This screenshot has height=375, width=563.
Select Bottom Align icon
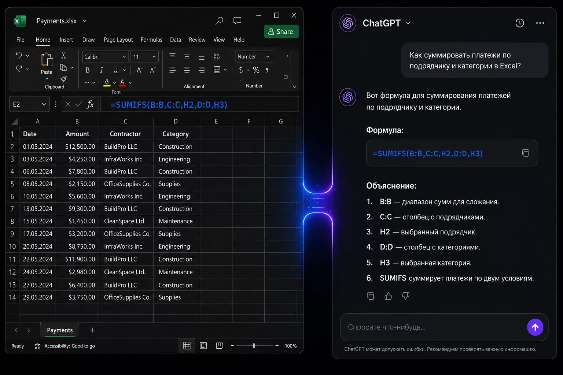(x=202, y=57)
